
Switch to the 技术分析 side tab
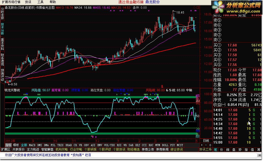[x=2, y=29]
